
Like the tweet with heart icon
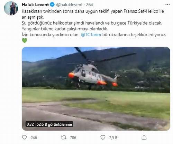coord(103,137)
